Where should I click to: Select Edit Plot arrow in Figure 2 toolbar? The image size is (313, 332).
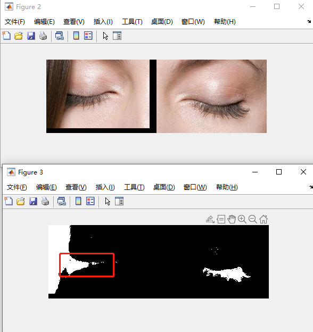[x=105, y=36]
